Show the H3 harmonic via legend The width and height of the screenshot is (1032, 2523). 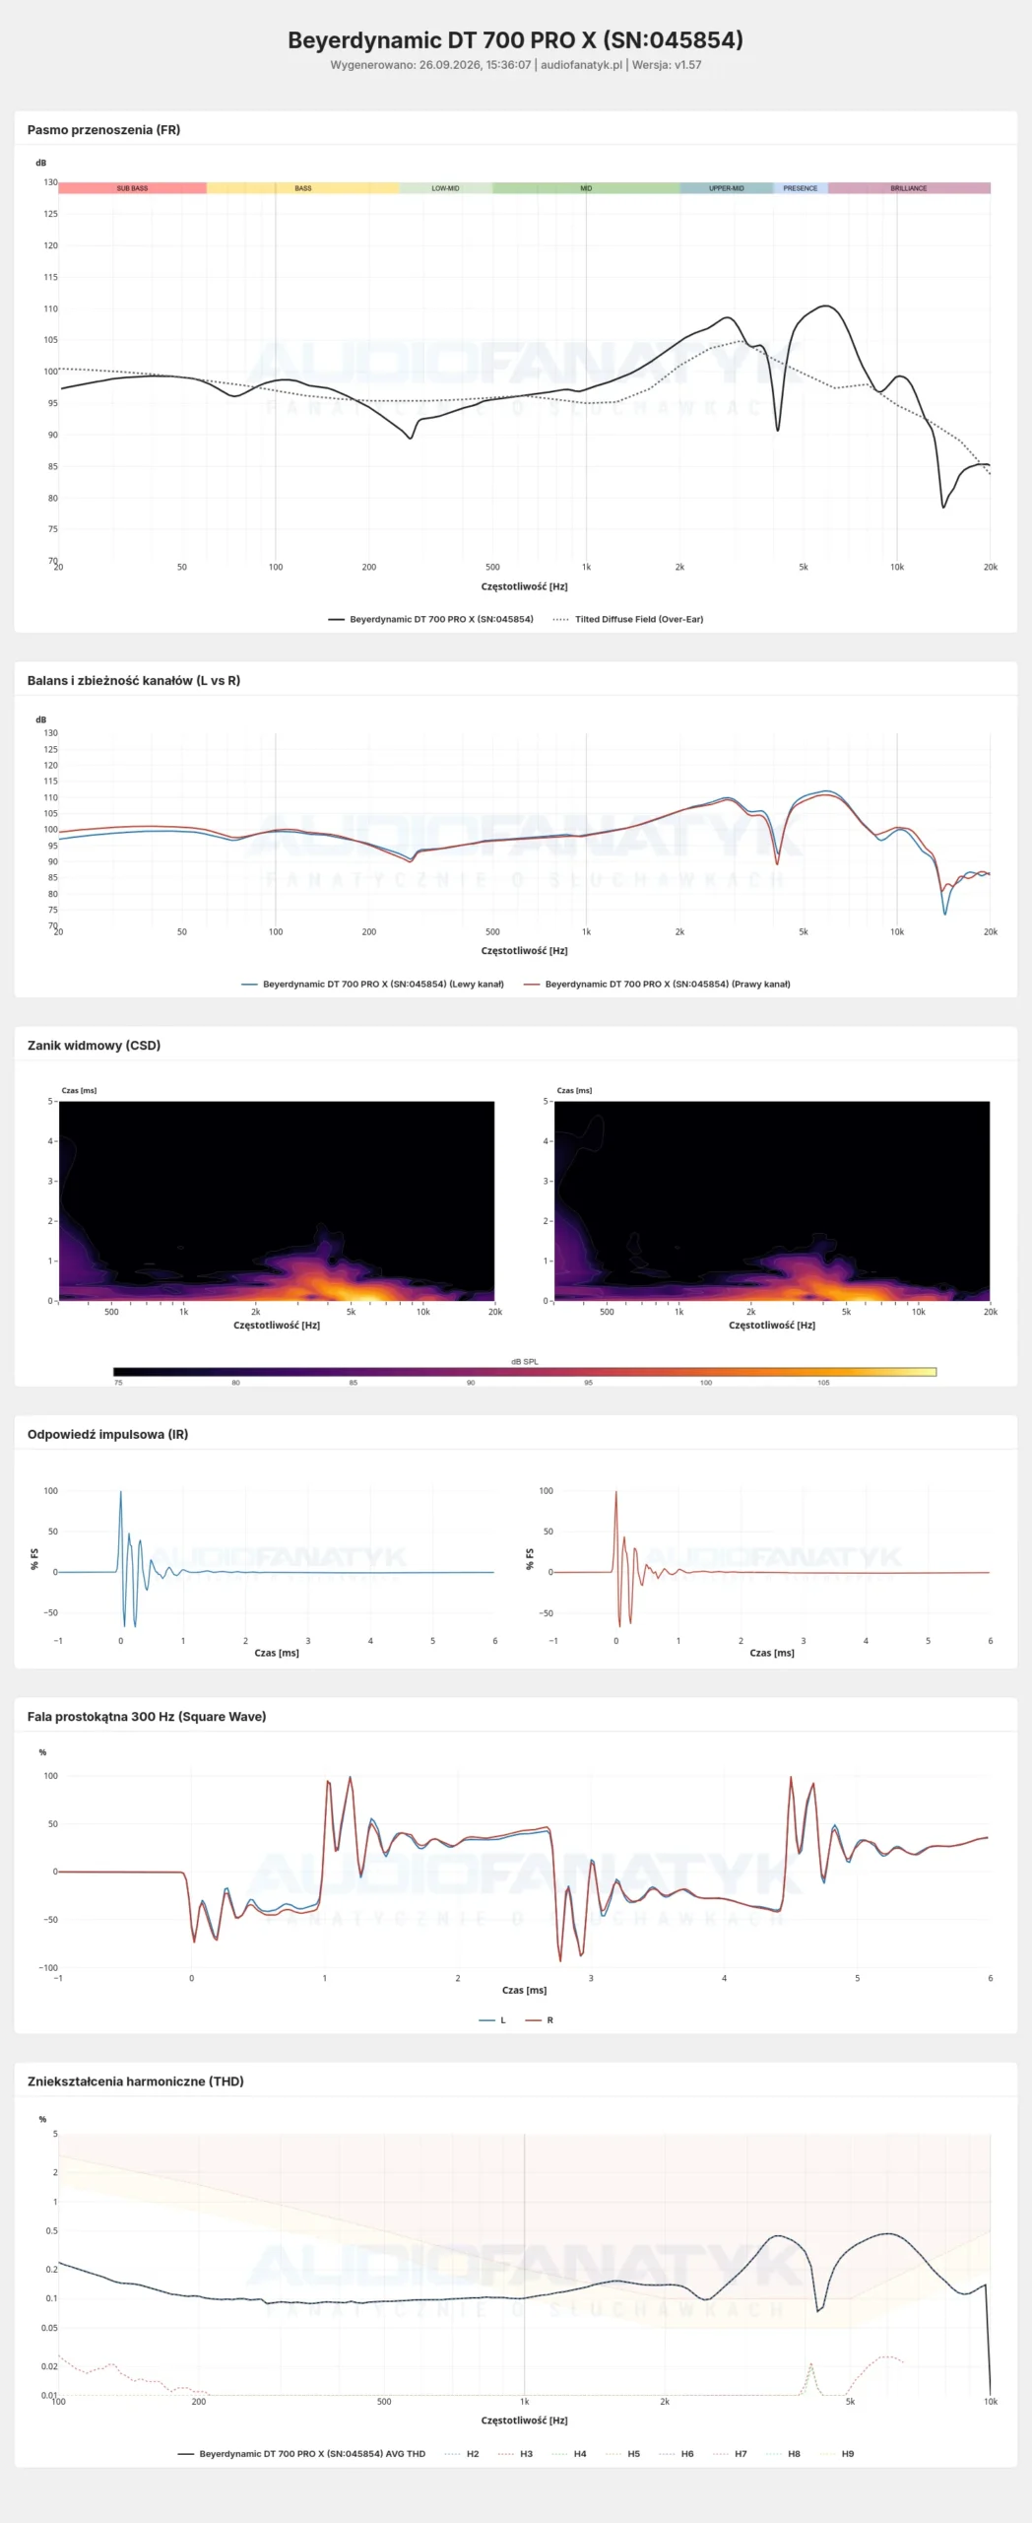515,2453
